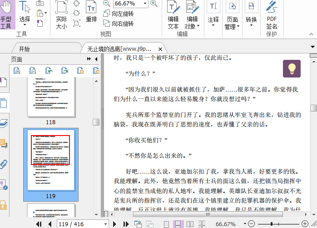Click the ribbon zoom out magnifier
Image resolution: width=317 pixels, height=228 pixels.
click(x=106, y=4)
